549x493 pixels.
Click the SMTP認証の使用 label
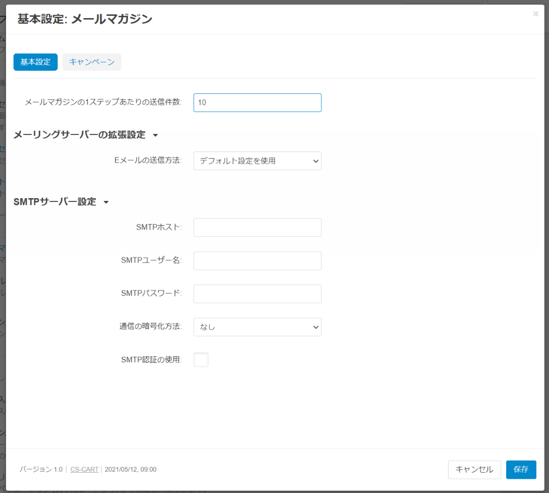(x=152, y=360)
